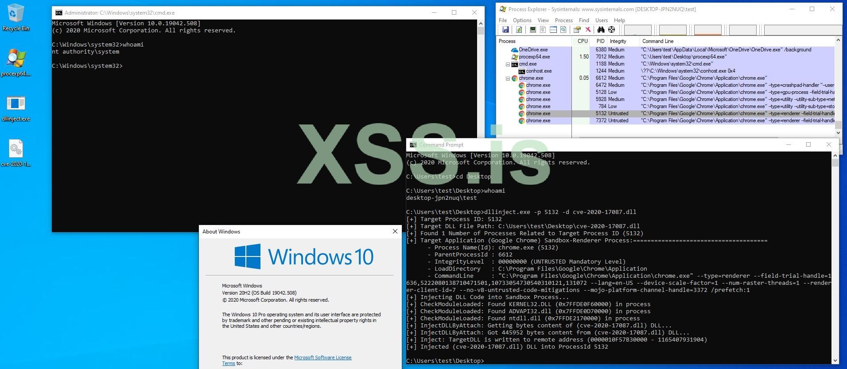This screenshot has height=369, width=847.
Task: Sort by the Integrity column header
Action: [x=623, y=41]
